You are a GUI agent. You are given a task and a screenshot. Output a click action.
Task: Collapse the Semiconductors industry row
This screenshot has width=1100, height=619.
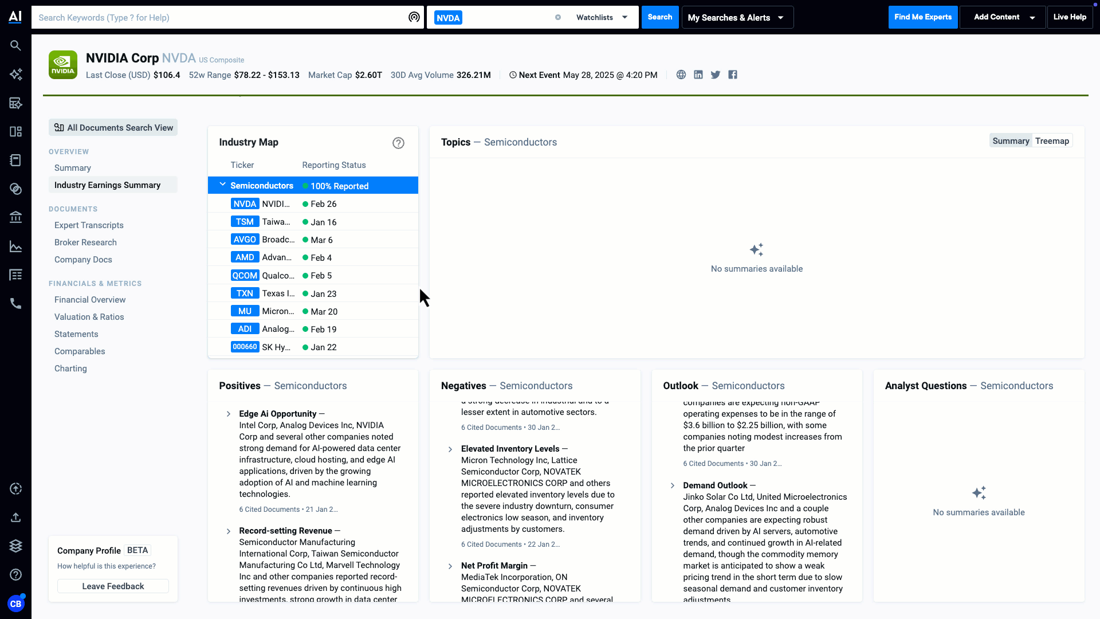click(x=223, y=185)
